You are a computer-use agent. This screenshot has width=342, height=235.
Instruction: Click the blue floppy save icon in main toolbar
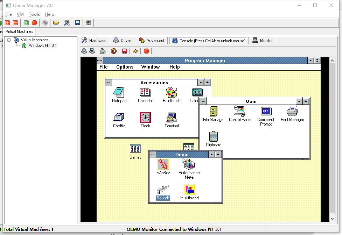pyautogui.click(x=78, y=23)
